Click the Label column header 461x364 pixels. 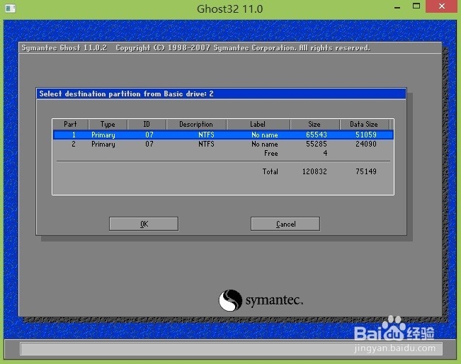[x=258, y=125]
